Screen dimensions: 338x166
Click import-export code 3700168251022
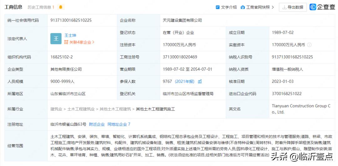click(287, 94)
